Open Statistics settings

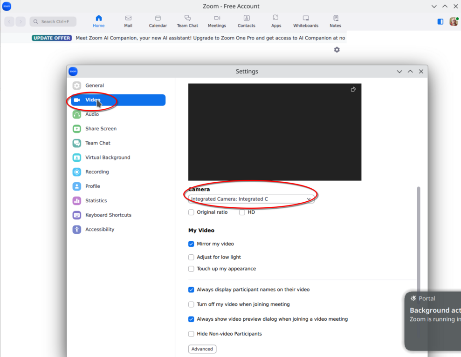[118, 200]
